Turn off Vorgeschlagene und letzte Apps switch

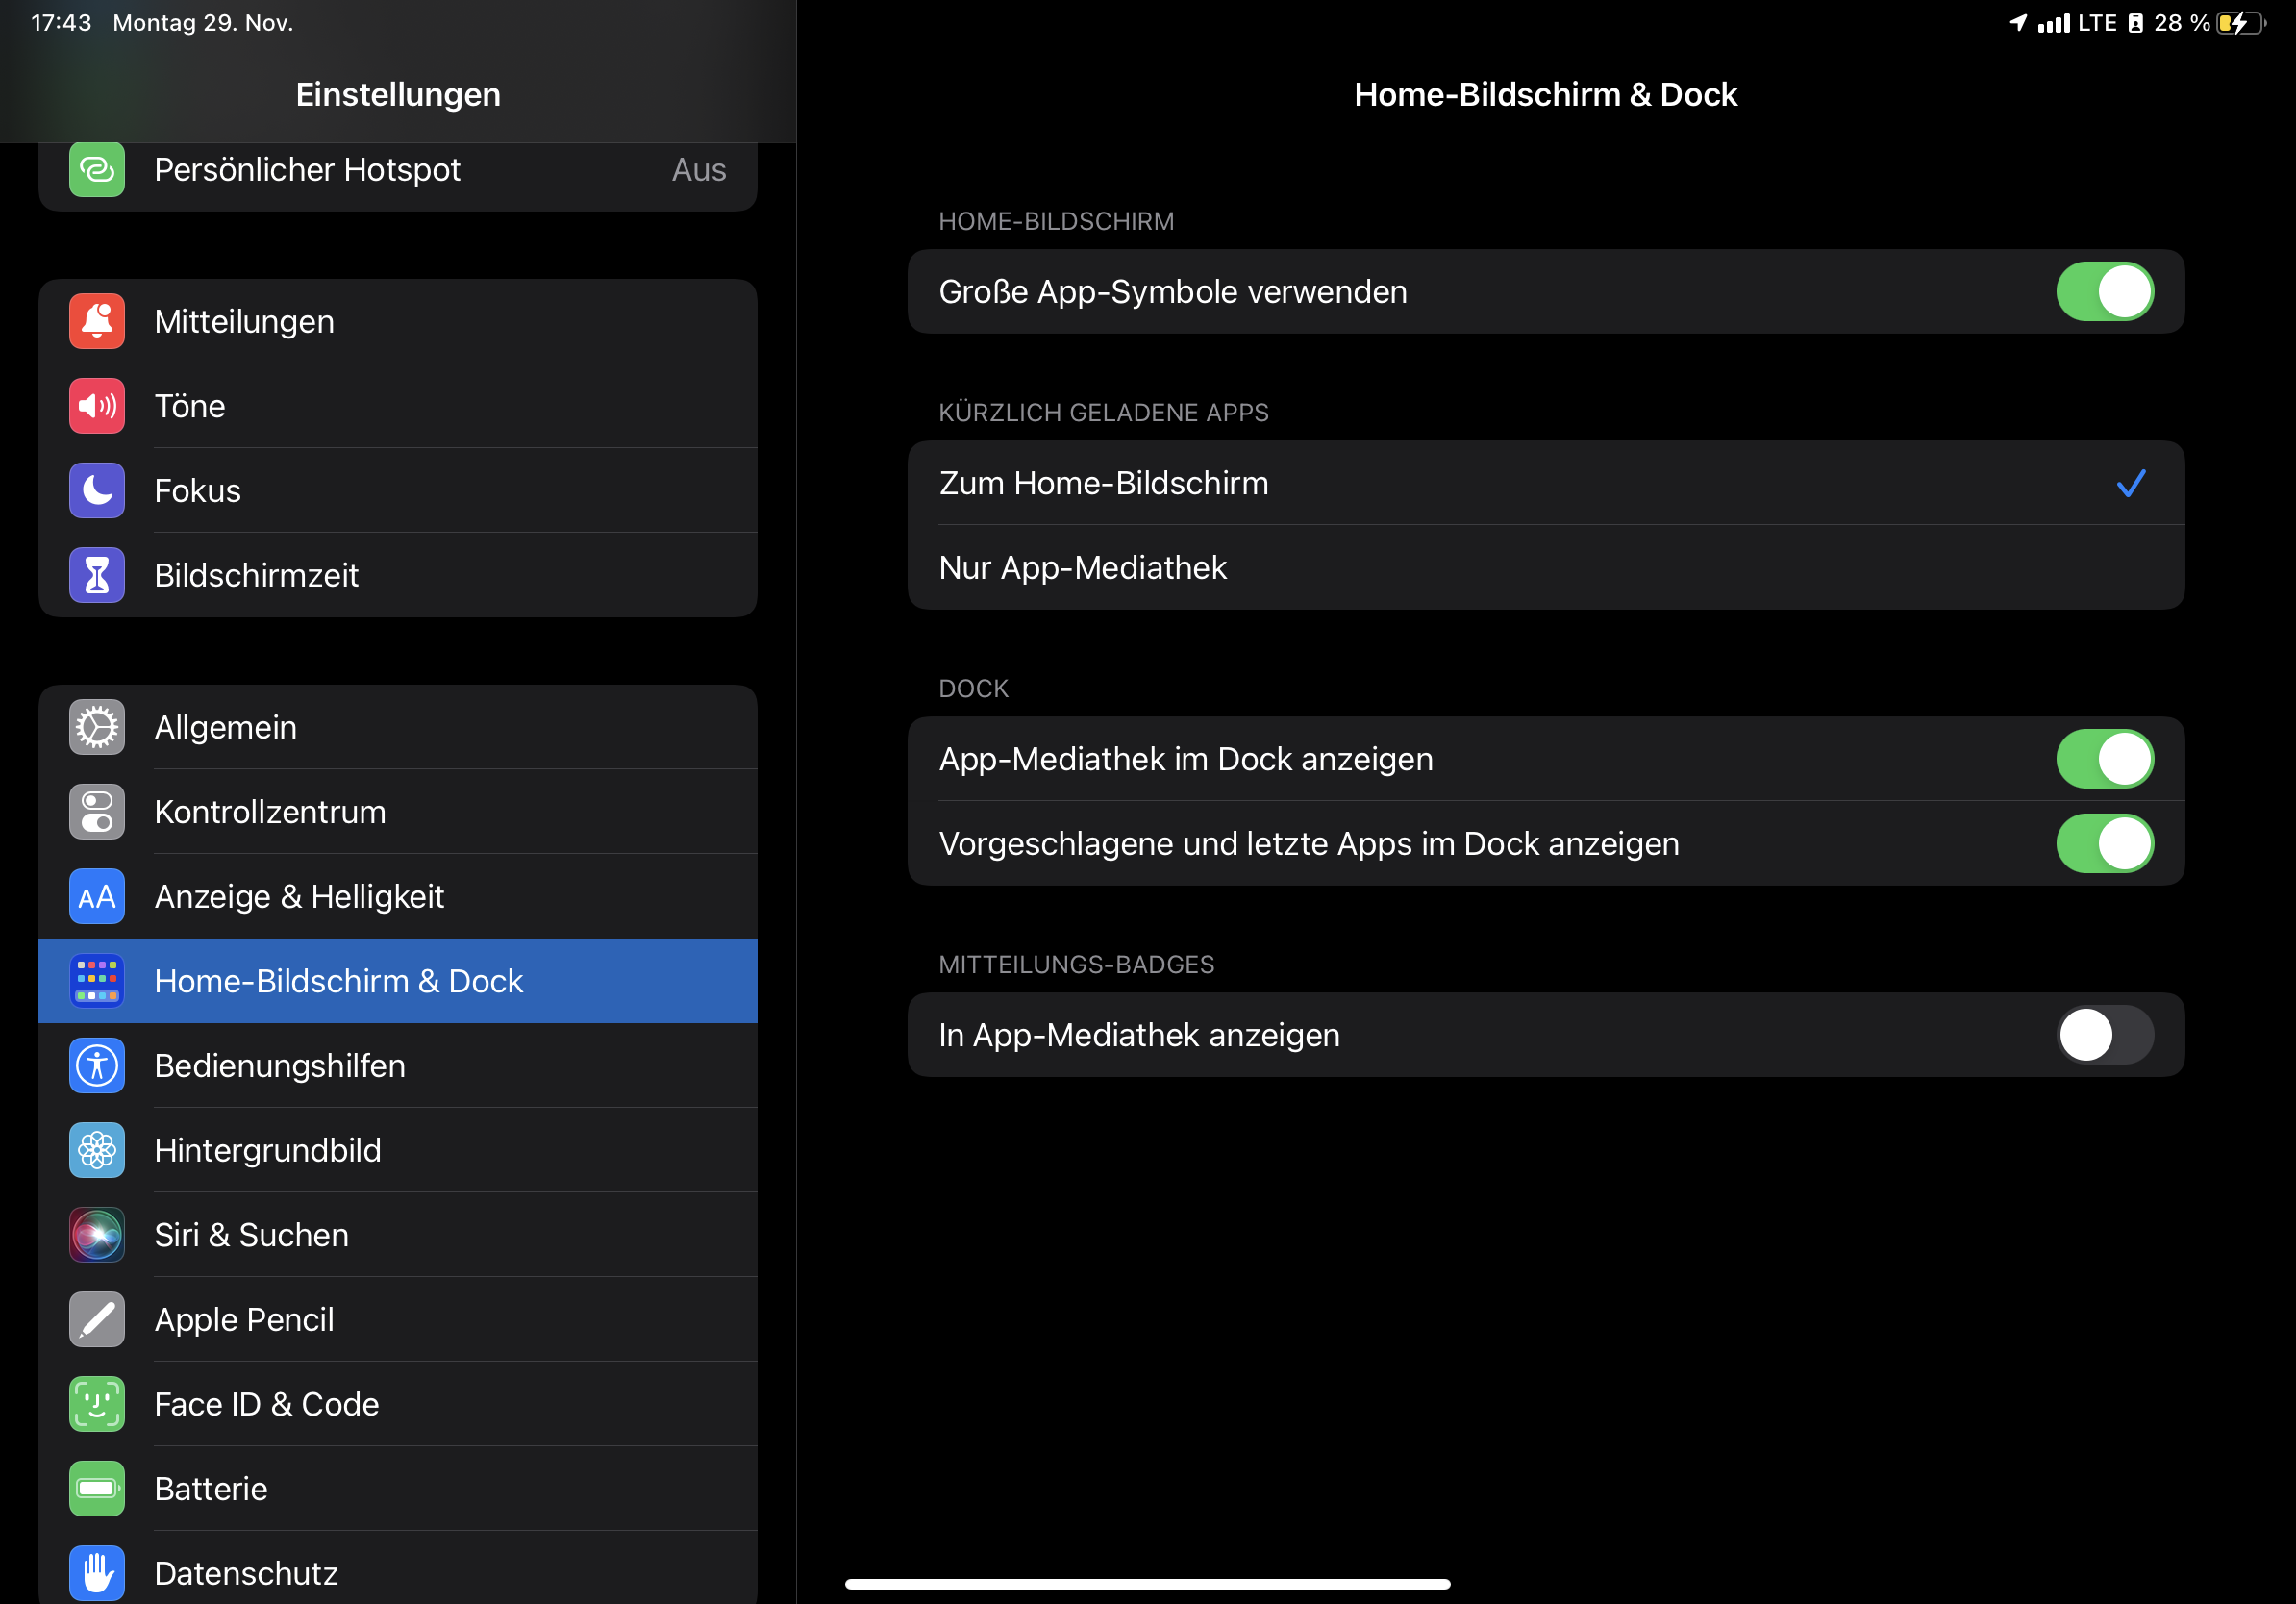2104,844
